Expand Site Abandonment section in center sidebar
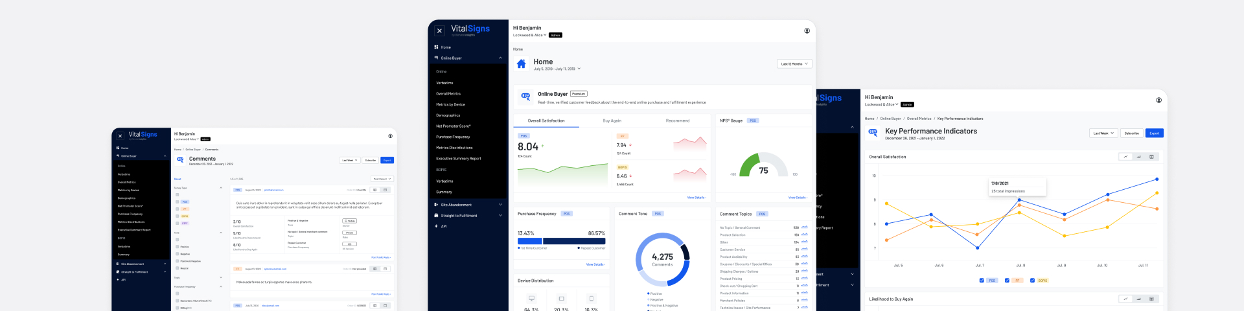Screen dimensions: 1244x311 point(500,205)
